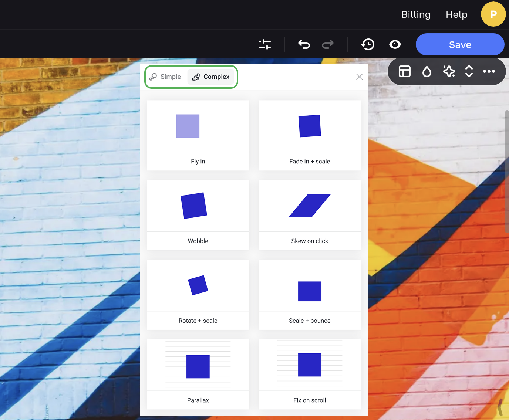Image resolution: width=509 pixels, height=420 pixels.
Task: Open the settings sliders icon
Action: 265,44
